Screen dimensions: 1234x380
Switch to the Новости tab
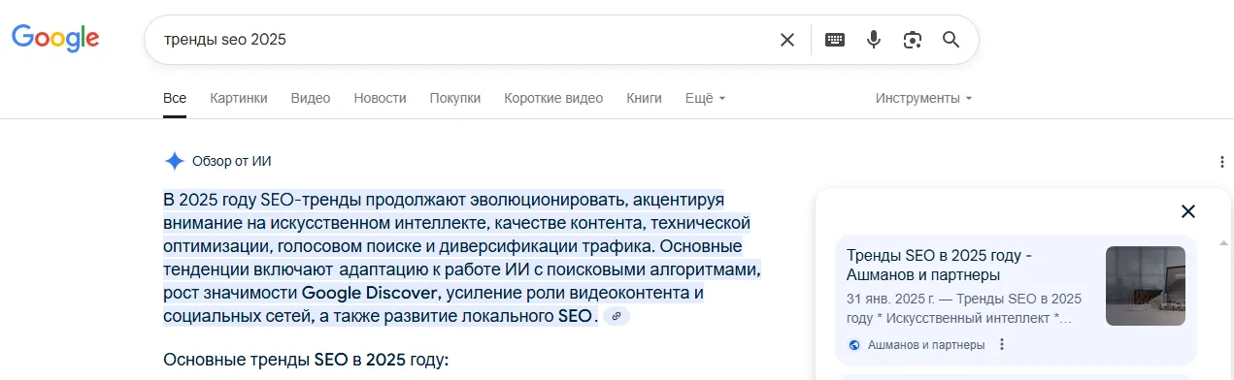[380, 98]
